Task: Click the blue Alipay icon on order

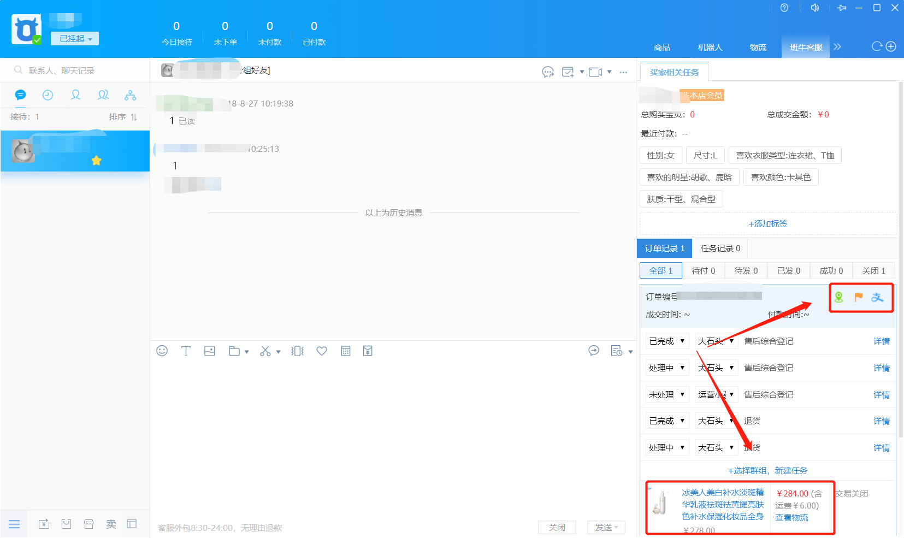Action: tap(877, 297)
